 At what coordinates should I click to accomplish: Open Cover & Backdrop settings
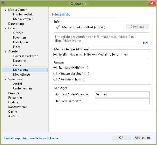26,56
